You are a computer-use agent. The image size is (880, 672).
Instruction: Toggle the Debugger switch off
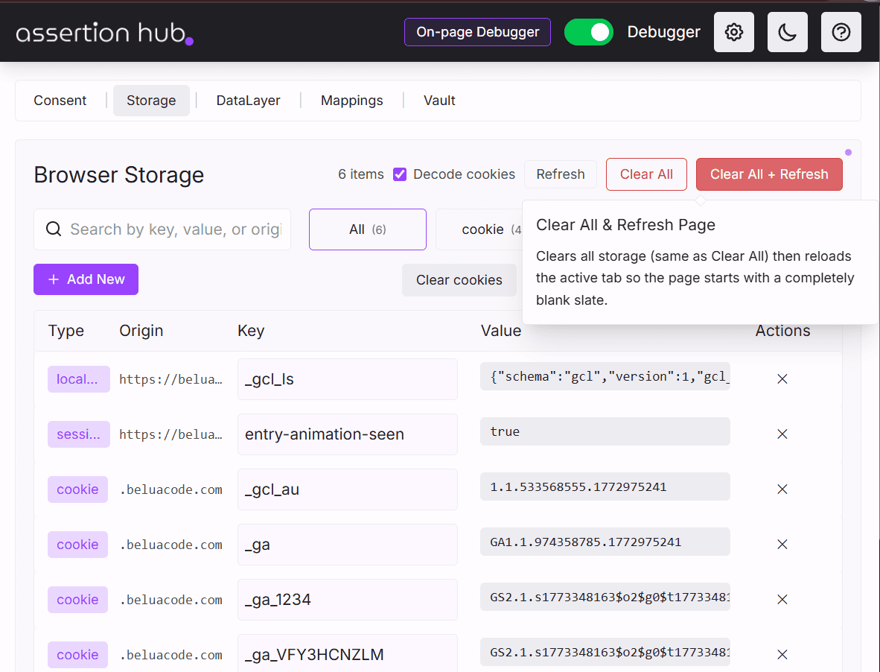(589, 32)
